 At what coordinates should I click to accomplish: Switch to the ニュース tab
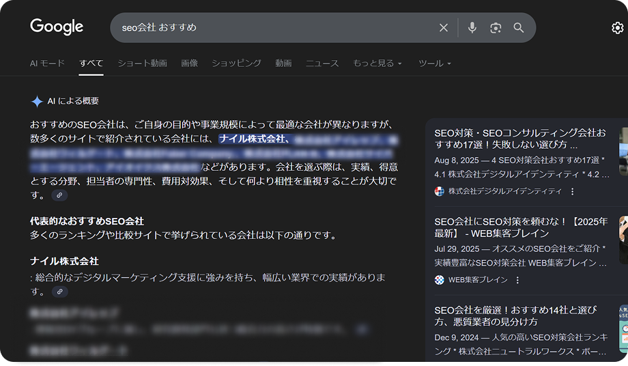coord(322,64)
